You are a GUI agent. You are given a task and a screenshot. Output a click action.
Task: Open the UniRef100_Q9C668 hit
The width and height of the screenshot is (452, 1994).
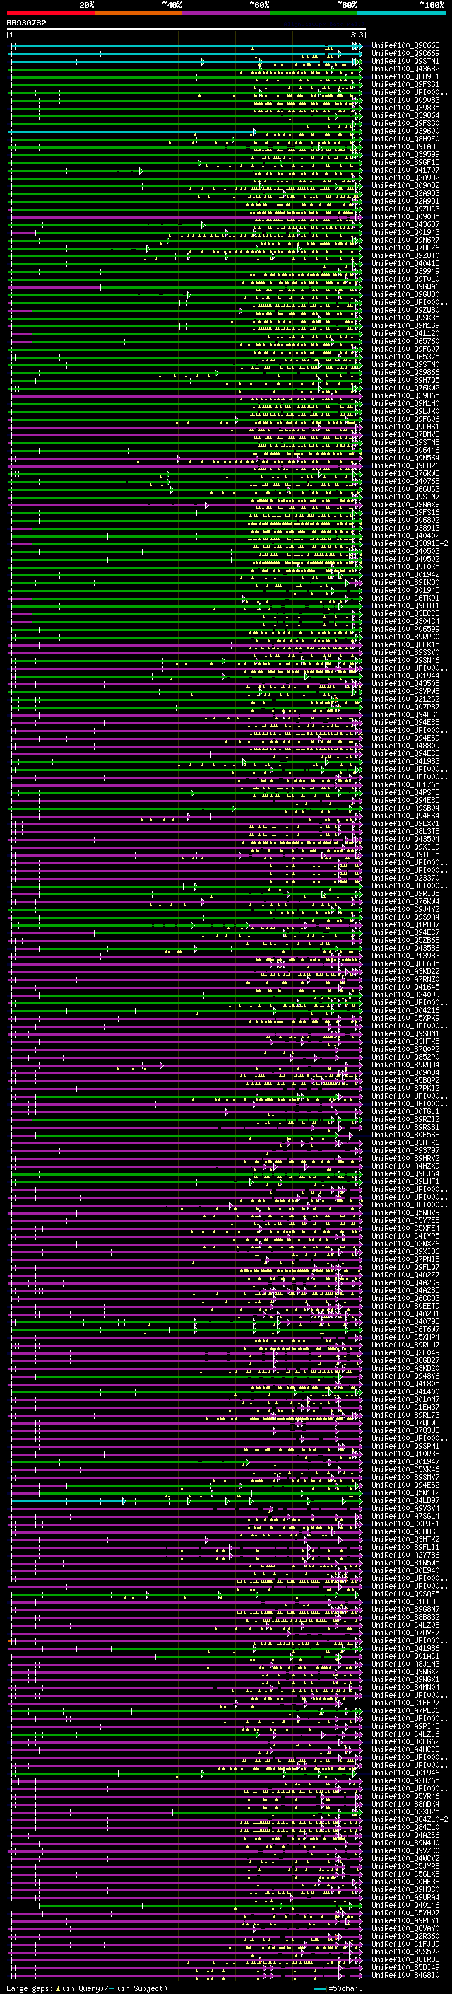405,46
